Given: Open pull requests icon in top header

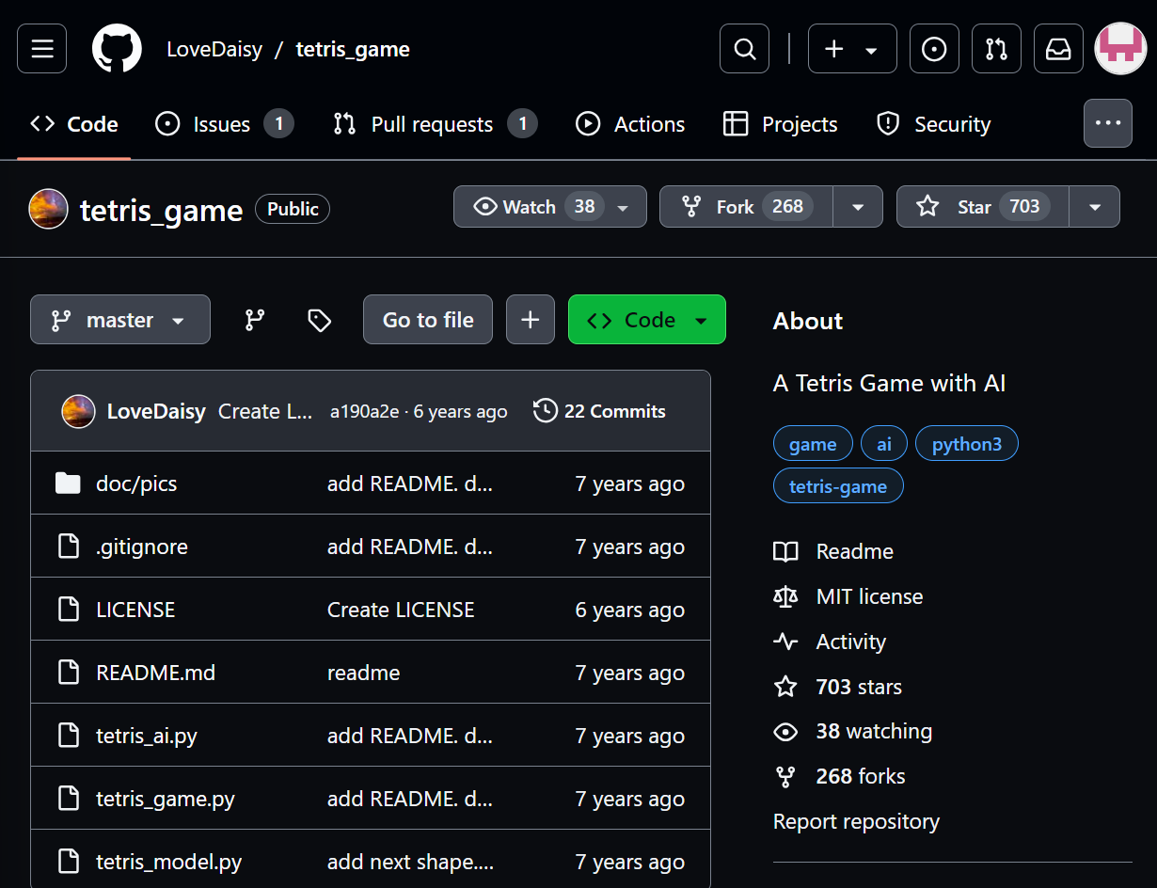Looking at the screenshot, I should (x=996, y=49).
